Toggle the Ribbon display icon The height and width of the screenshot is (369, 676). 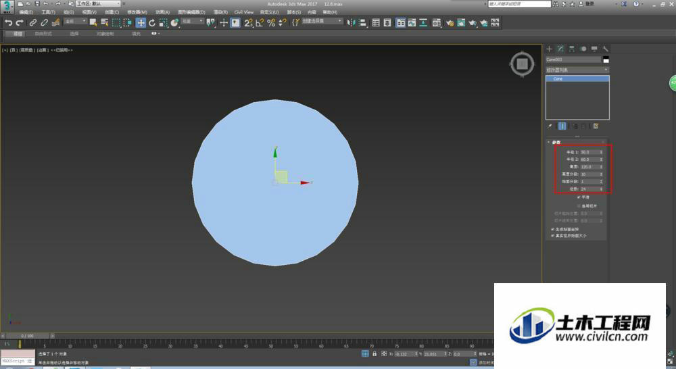(401, 23)
